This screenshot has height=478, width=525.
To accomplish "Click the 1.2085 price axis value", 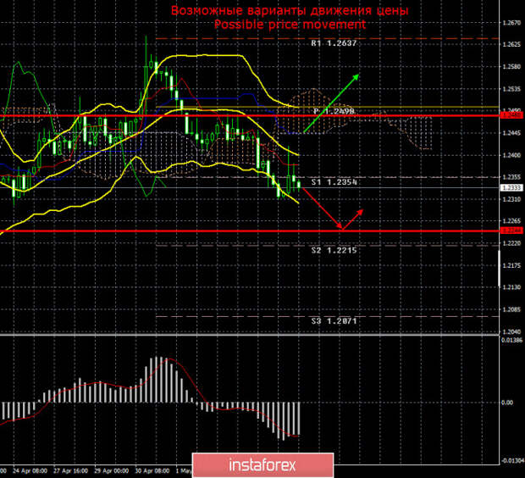I will coord(512,309).
